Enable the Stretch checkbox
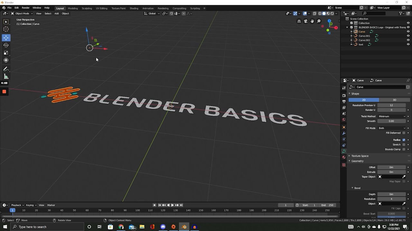412x231 pixels. [x=404, y=145]
